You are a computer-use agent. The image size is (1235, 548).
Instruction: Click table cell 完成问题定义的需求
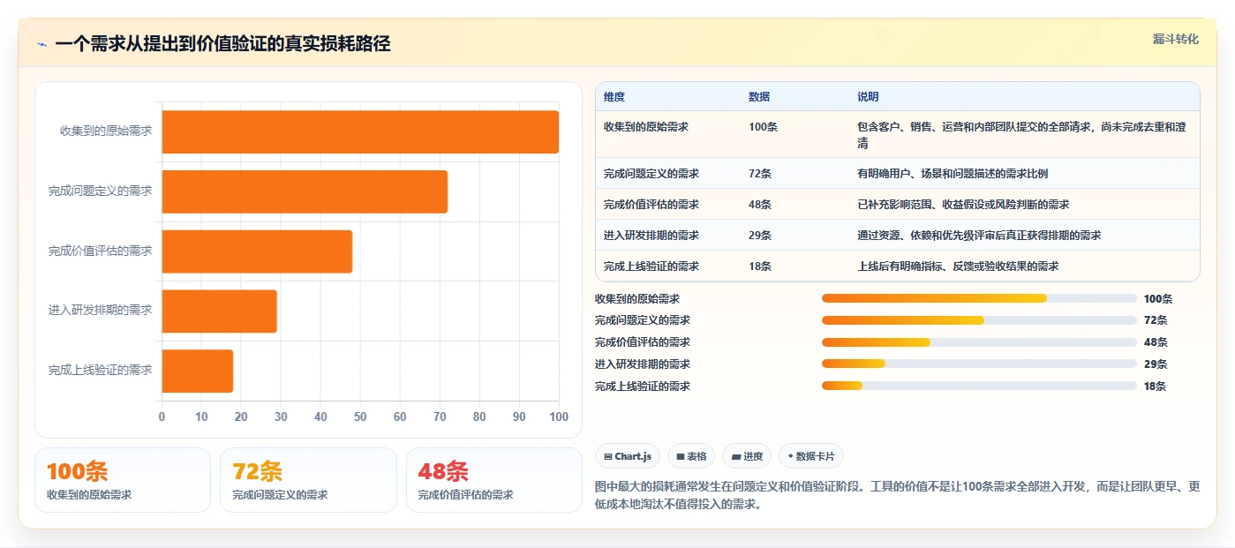click(x=651, y=174)
